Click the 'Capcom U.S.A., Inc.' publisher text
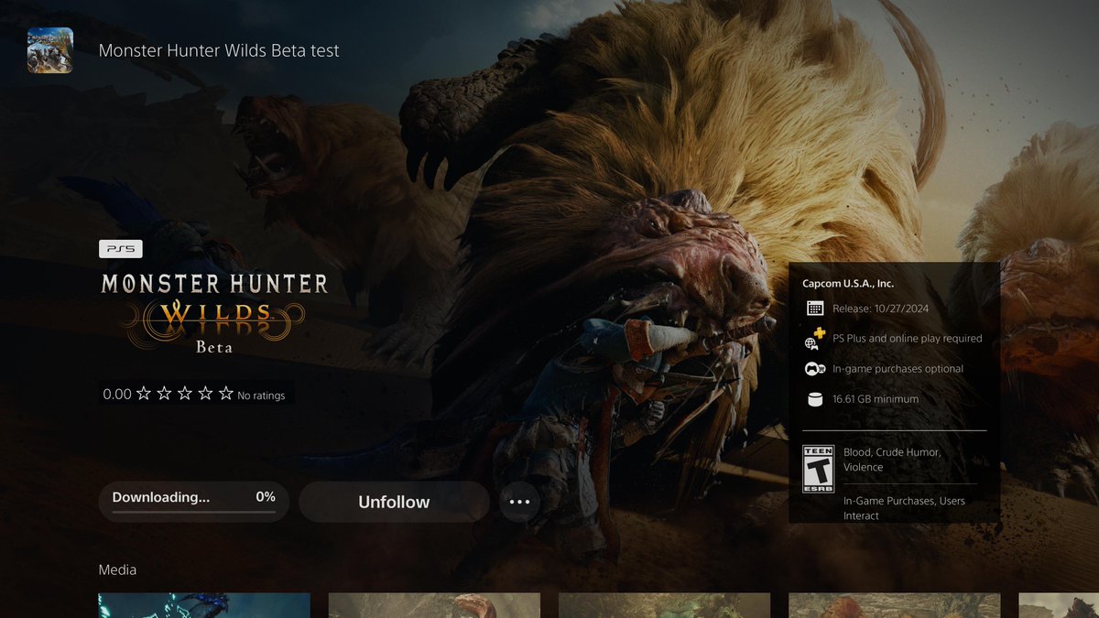Viewport: 1099px width, 618px height. [848, 284]
